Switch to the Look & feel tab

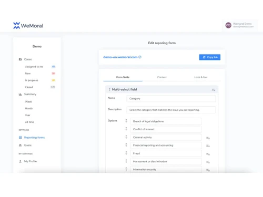click(x=201, y=77)
